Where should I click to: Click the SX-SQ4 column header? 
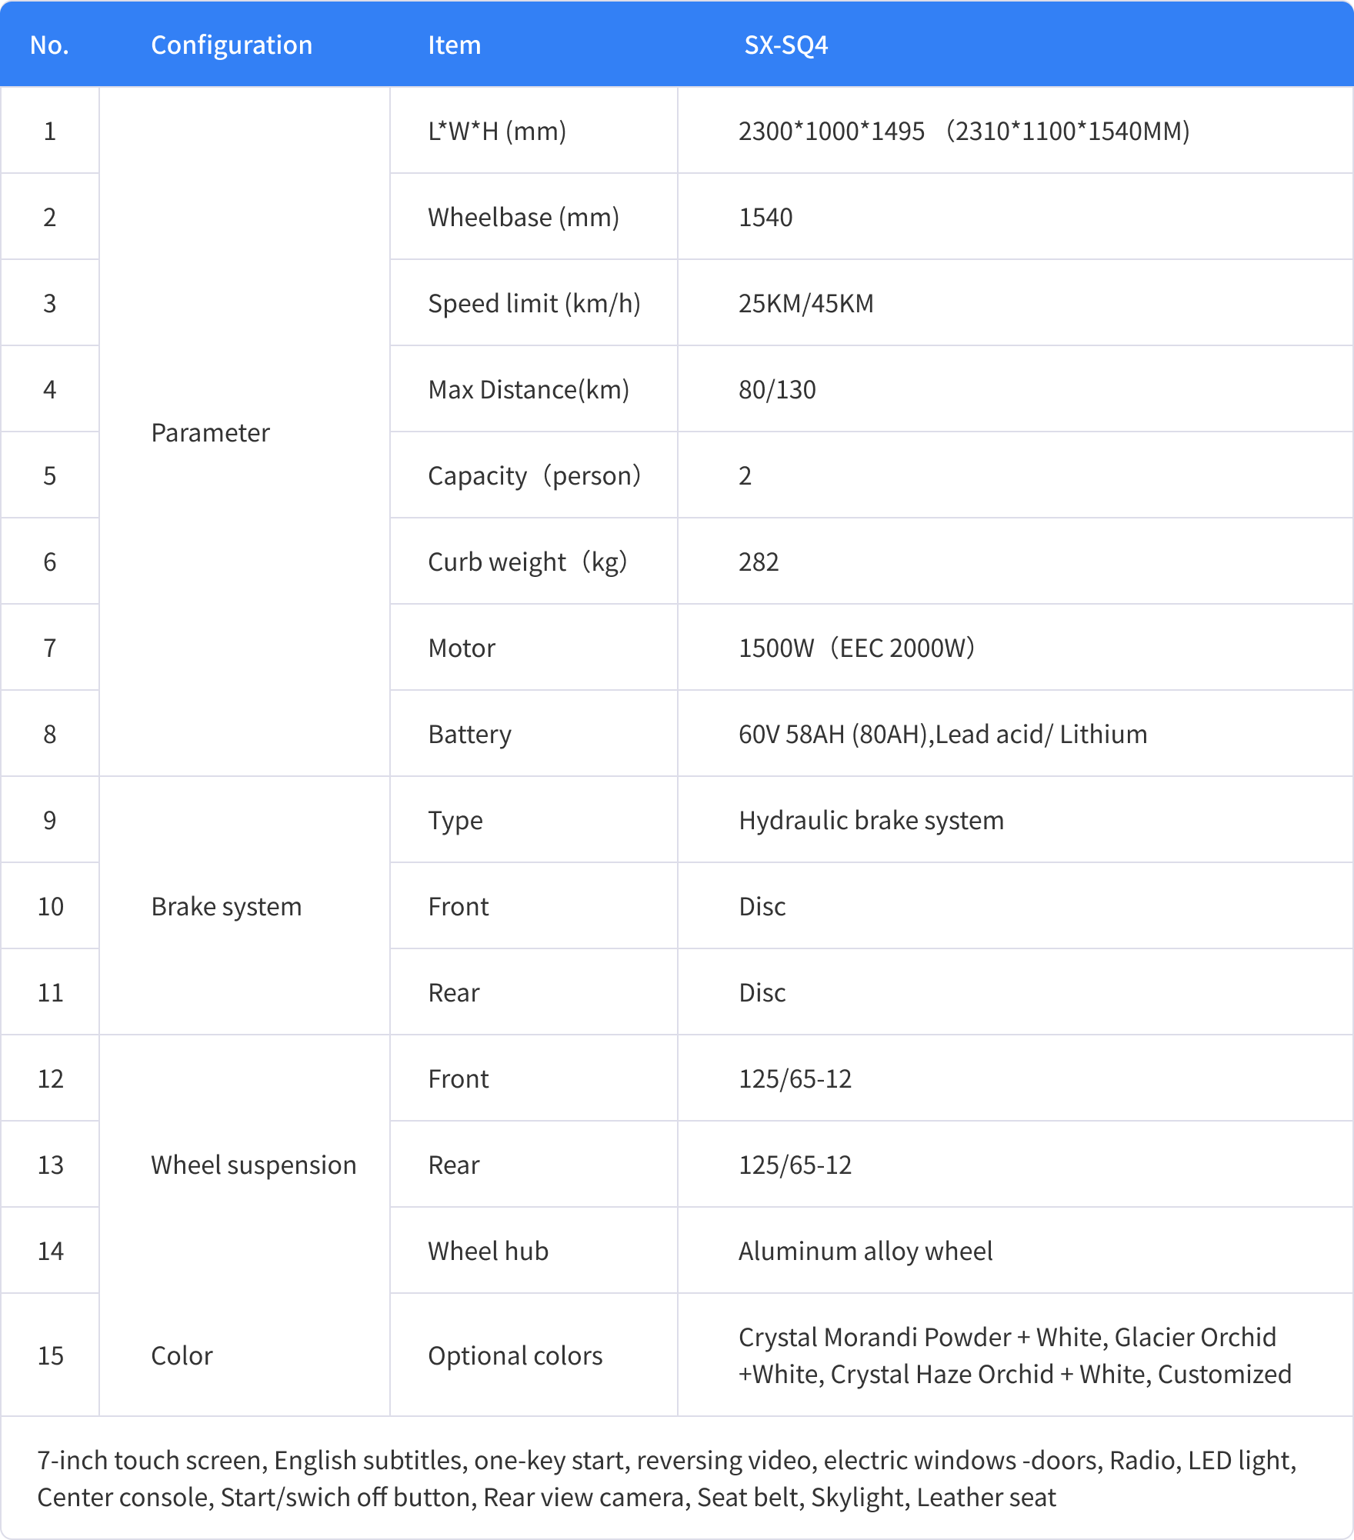pyautogui.click(x=785, y=45)
